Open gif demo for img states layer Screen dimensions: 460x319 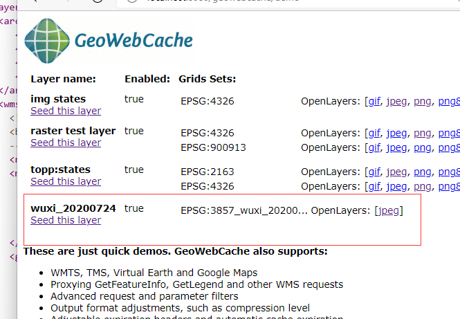pos(374,101)
